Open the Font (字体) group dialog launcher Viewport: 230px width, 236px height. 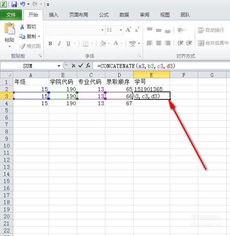[139, 56]
